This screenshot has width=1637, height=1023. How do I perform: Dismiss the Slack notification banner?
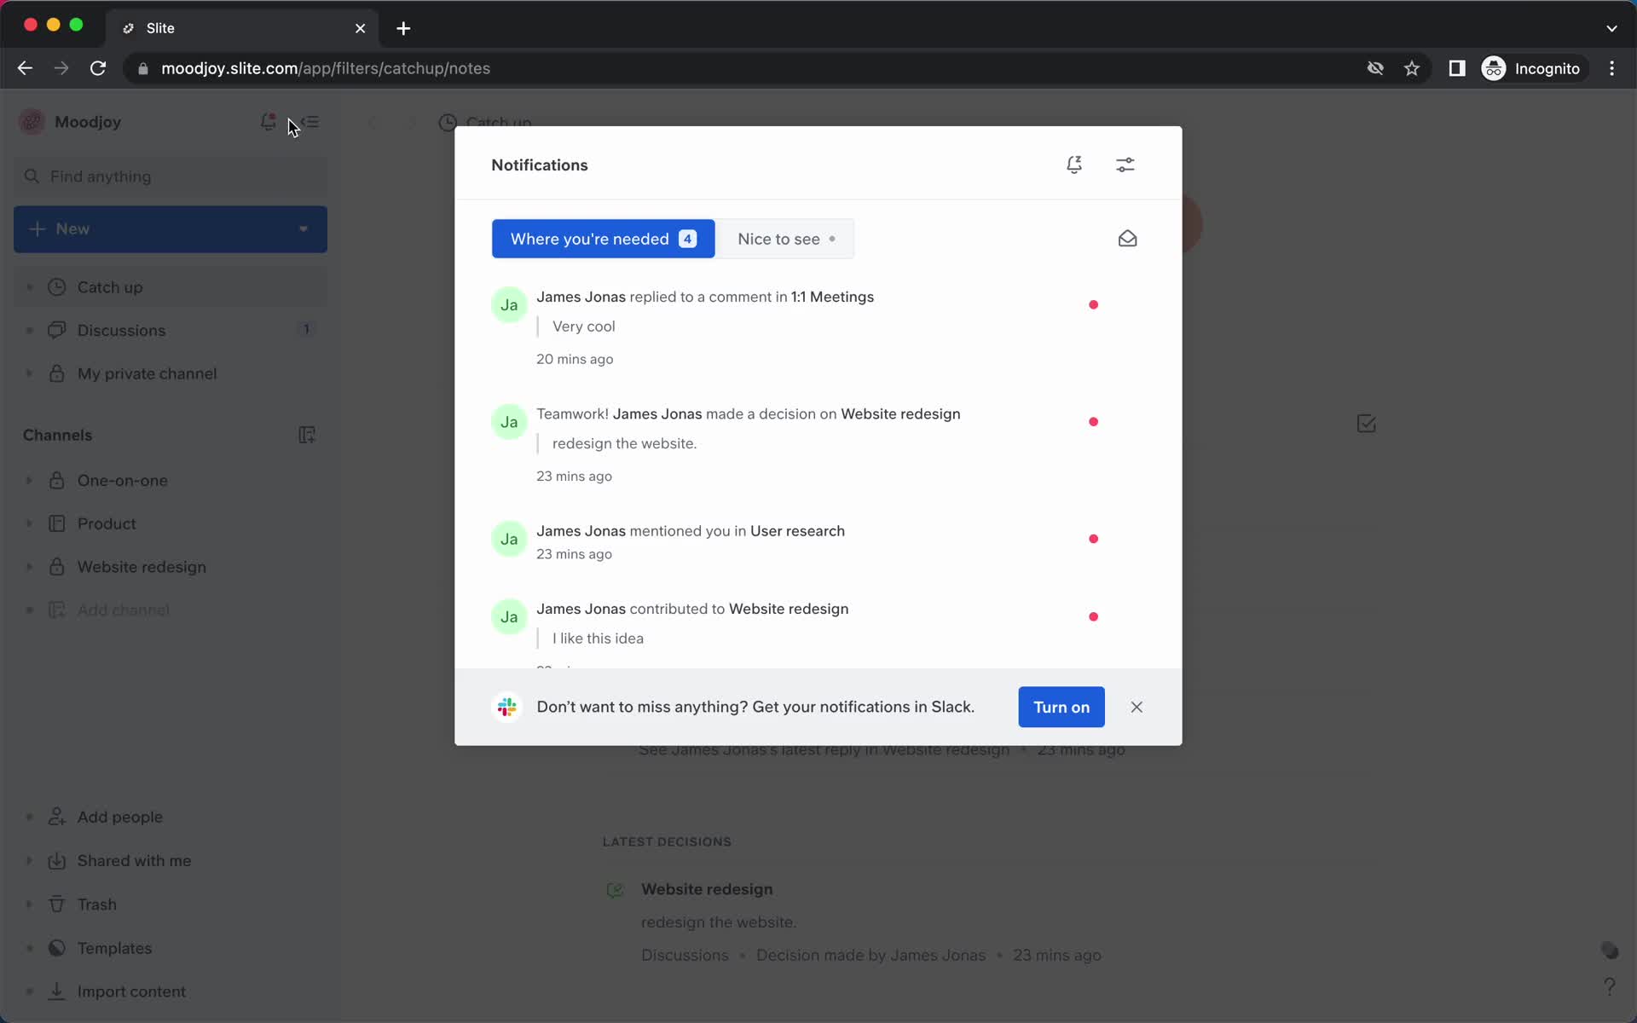[1135, 706]
